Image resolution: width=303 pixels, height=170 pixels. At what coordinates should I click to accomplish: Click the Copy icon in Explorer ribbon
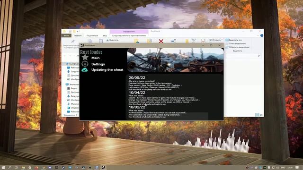coord(90,41)
